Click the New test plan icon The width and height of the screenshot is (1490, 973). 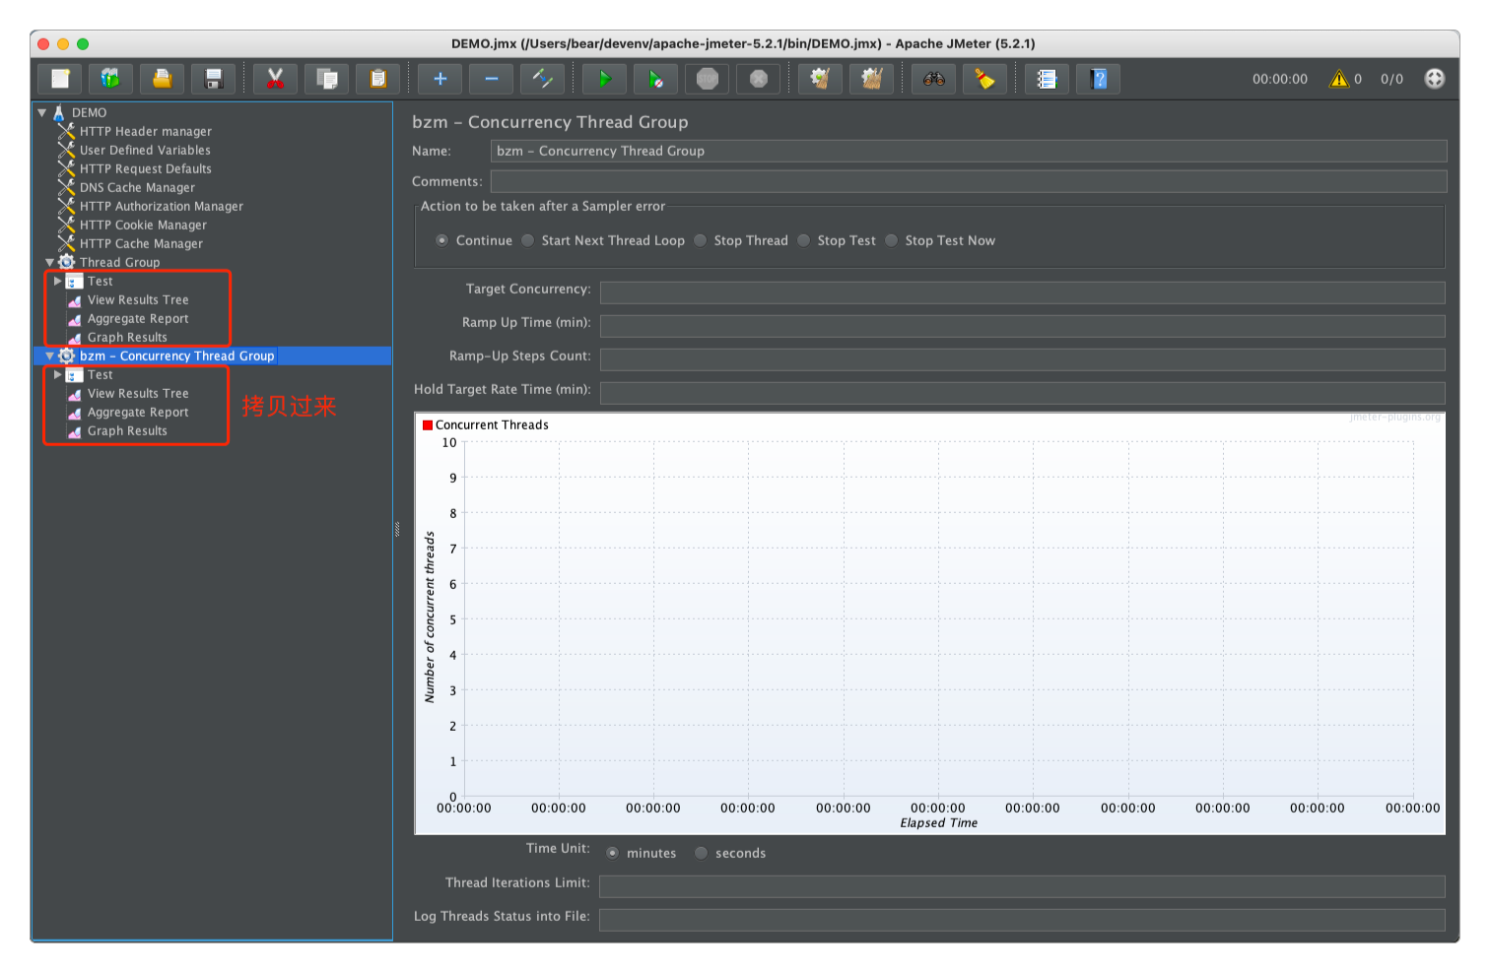[x=60, y=79]
